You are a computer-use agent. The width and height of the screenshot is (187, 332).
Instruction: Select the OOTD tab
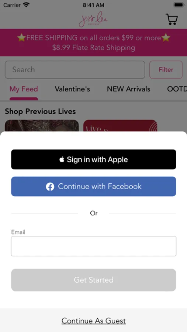[177, 89]
